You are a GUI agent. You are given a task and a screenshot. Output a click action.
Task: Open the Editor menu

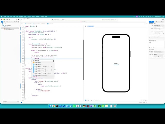click(25, 17)
